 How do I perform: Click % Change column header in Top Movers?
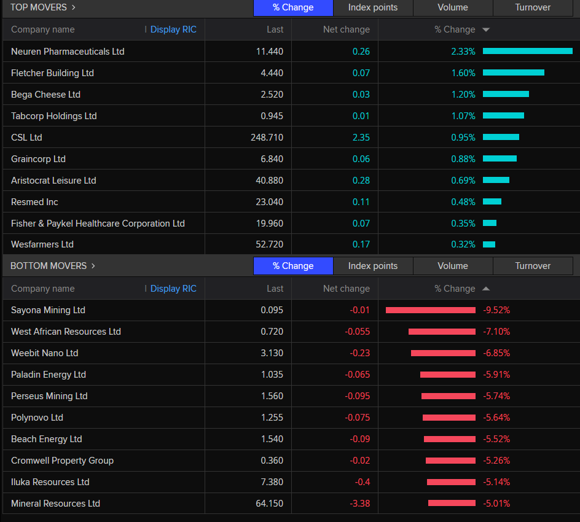point(455,29)
